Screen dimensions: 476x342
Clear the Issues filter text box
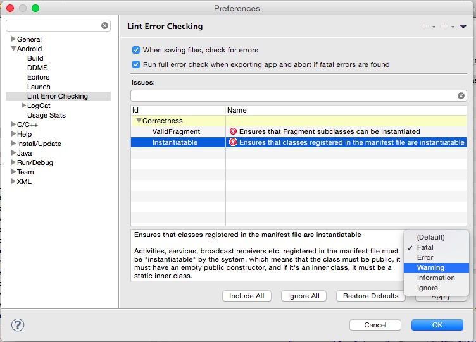[461, 96]
